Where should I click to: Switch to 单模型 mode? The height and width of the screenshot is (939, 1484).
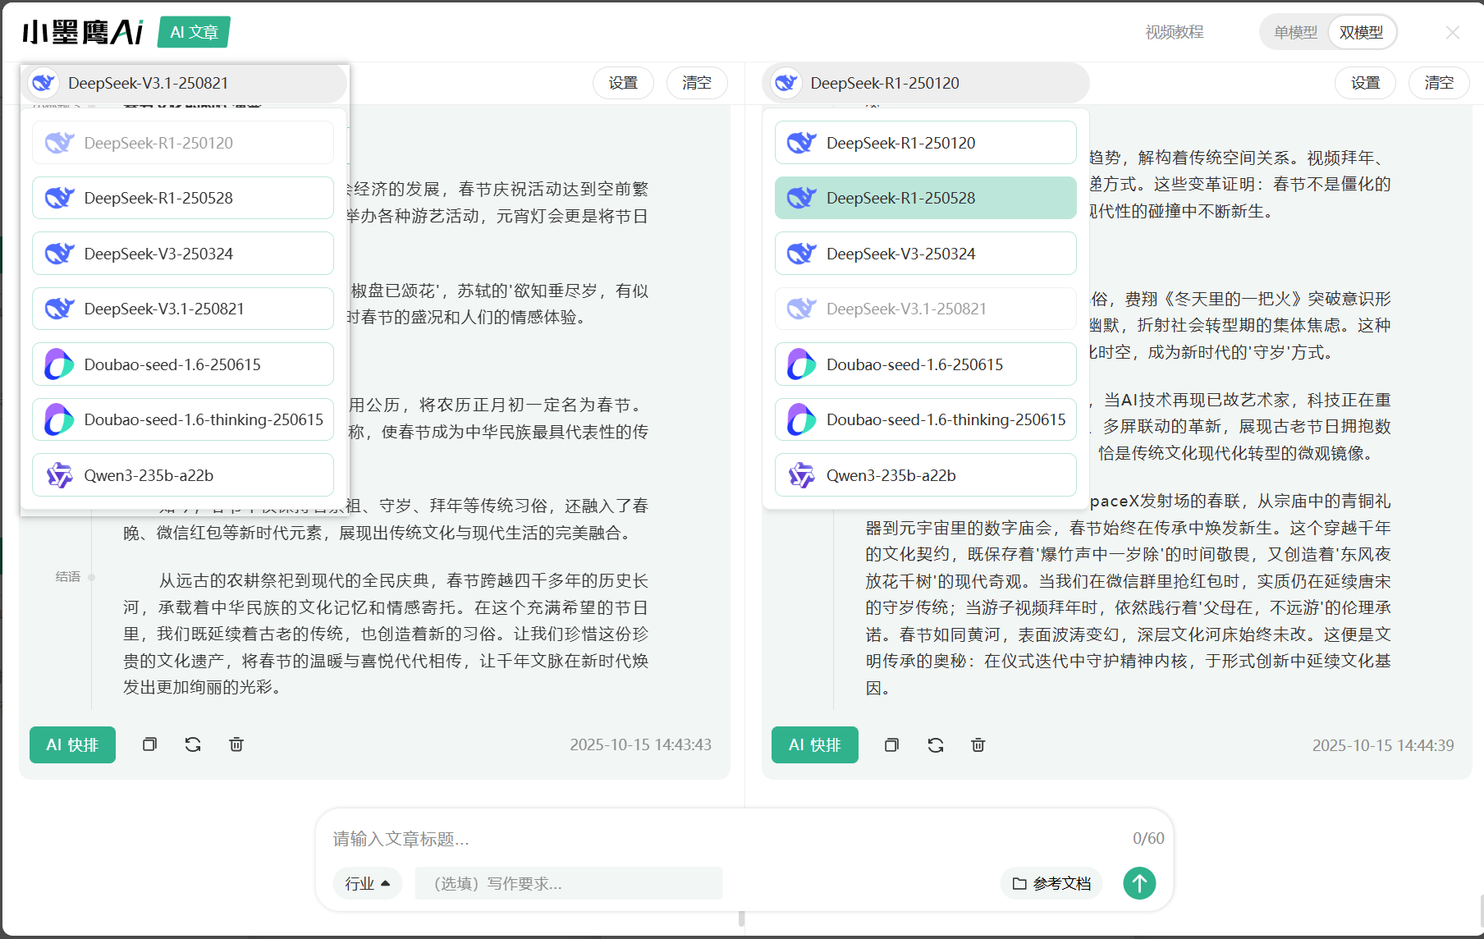pyautogui.click(x=1294, y=32)
